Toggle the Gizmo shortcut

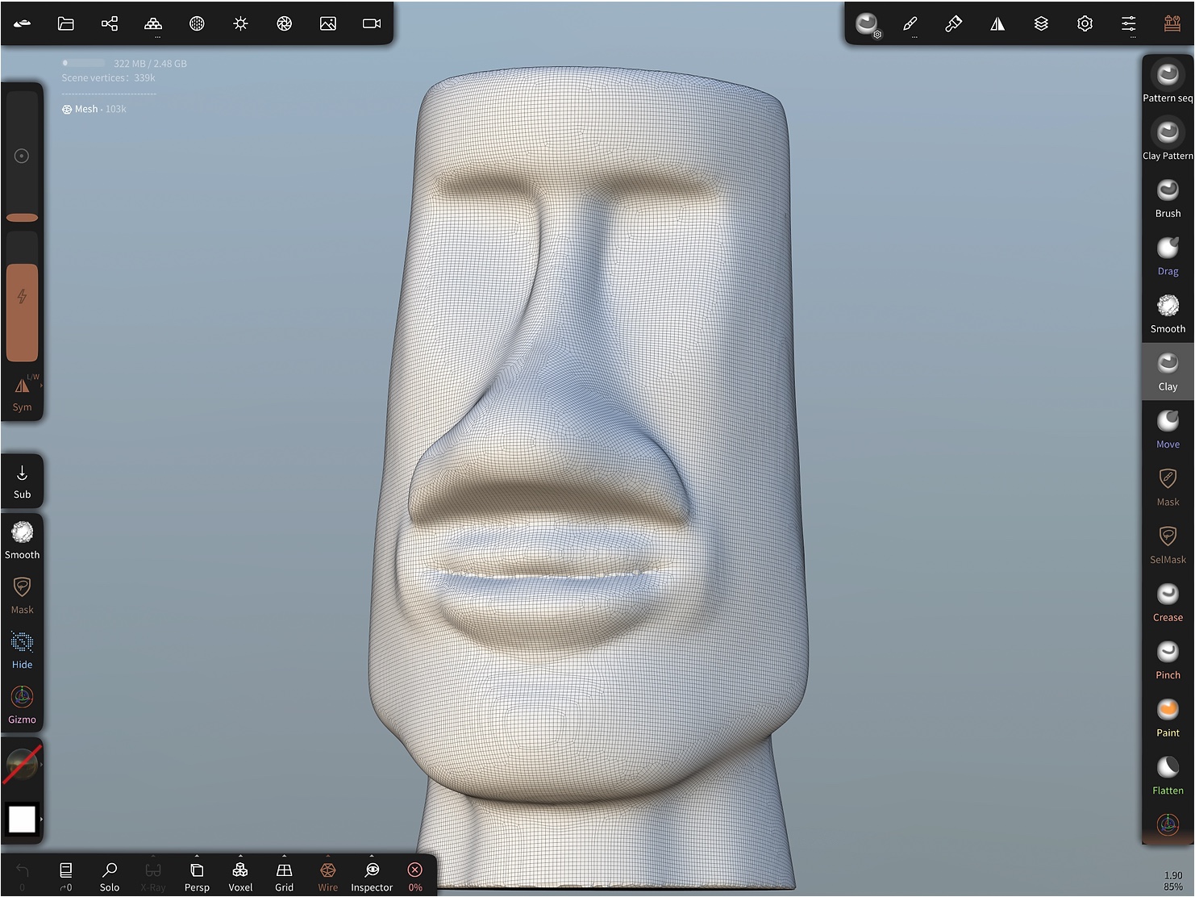click(x=23, y=705)
